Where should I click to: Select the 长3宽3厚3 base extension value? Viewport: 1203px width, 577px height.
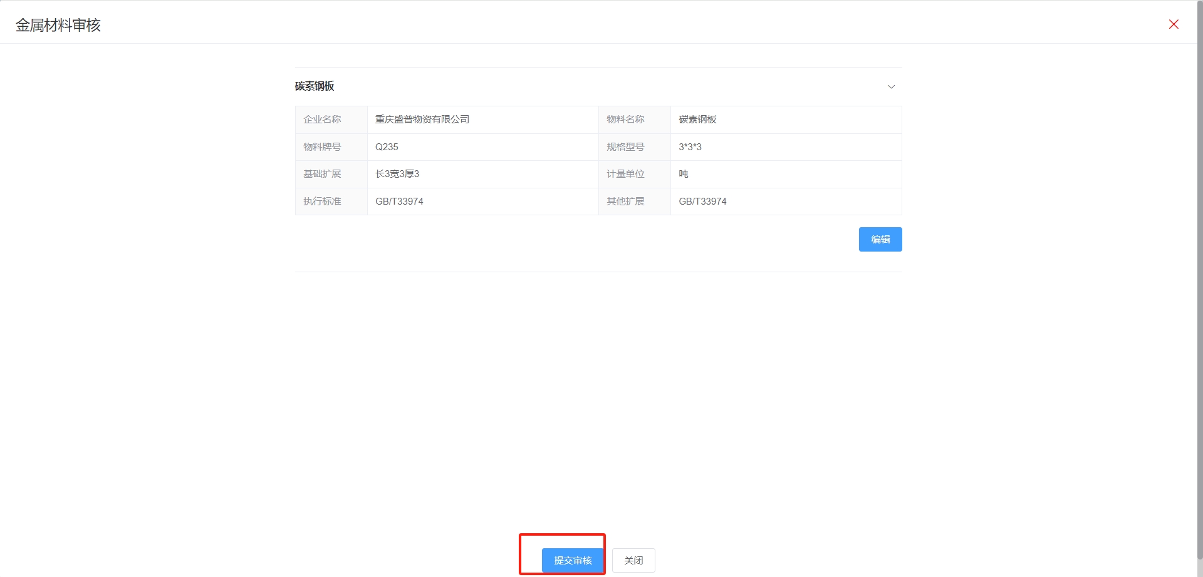tap(397, 174)
